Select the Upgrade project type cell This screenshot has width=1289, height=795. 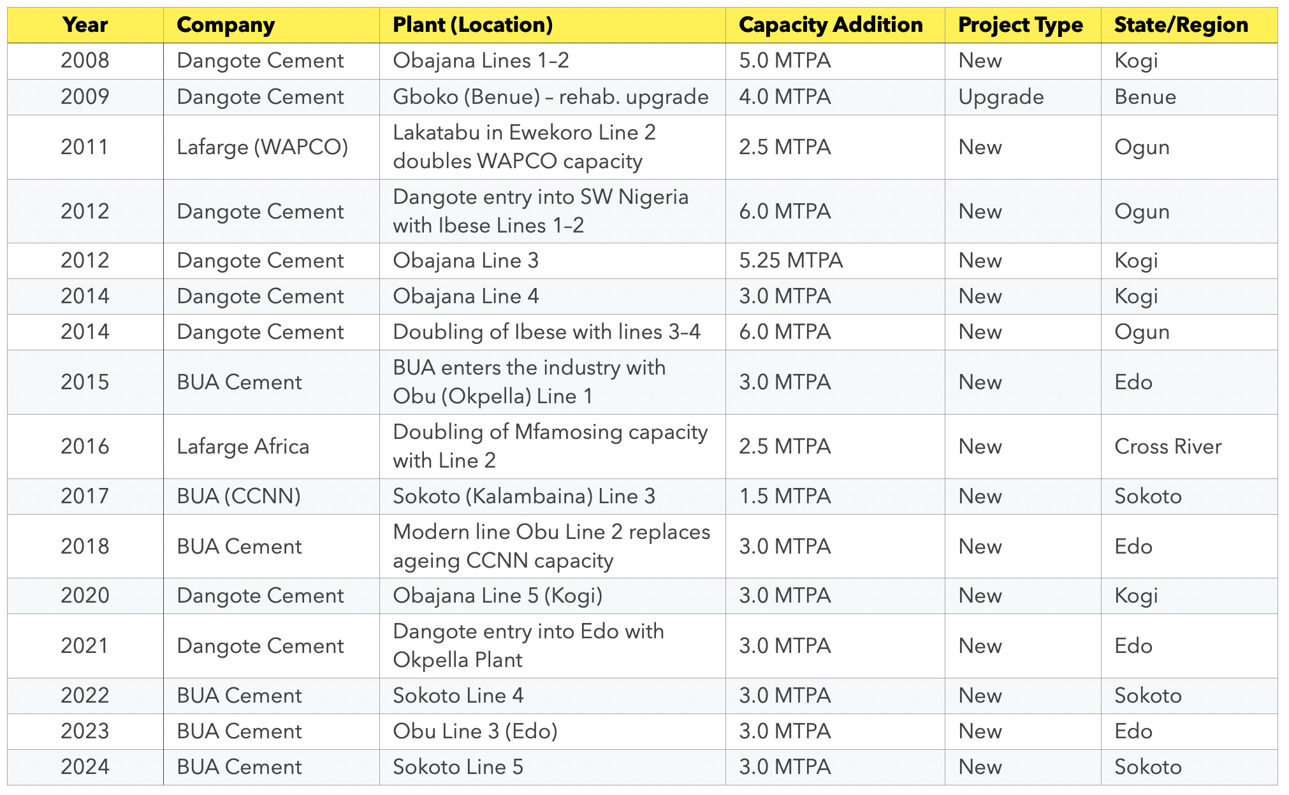click(1001, 97)
